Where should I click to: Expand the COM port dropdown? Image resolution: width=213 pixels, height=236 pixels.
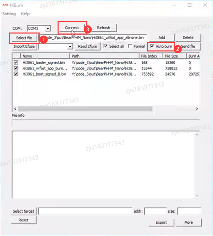click(47, 28)
